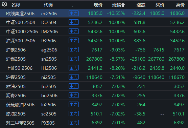Click the 主力 badge for IM2506
The width and height of the screenshot is (188, 128).
point(74,31)
